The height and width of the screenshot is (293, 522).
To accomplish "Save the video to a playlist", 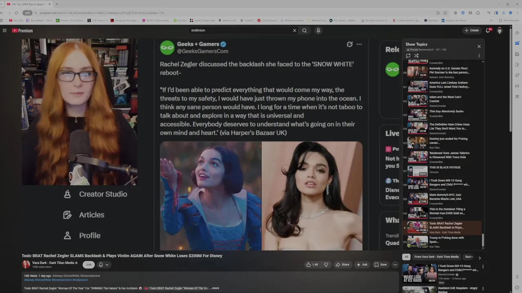I will coord(380,265).
